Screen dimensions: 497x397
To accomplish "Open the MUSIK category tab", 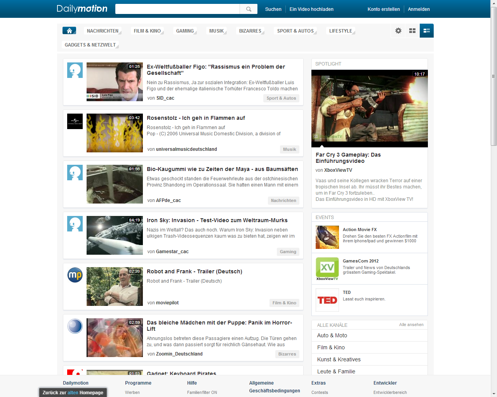I will tap(216, 31).
